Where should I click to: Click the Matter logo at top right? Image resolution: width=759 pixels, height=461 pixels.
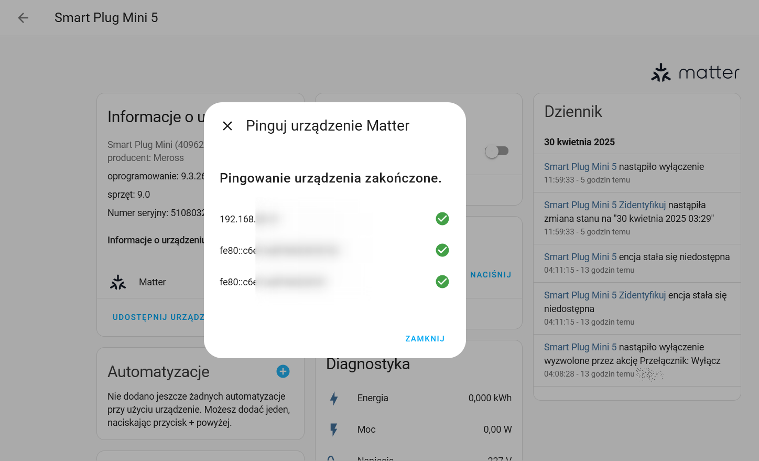[695, 72]
